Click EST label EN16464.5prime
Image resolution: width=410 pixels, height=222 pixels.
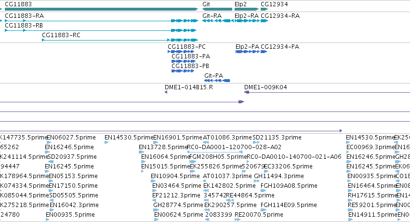(372, 186)
